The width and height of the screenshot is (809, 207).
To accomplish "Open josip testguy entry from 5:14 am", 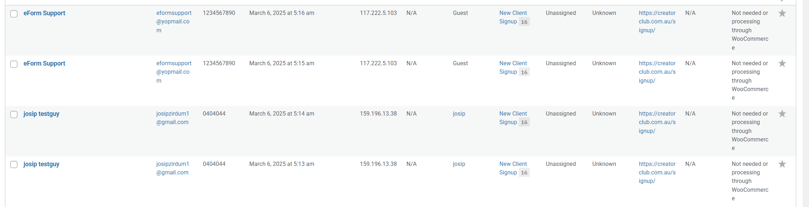I will tap(41, 114).
